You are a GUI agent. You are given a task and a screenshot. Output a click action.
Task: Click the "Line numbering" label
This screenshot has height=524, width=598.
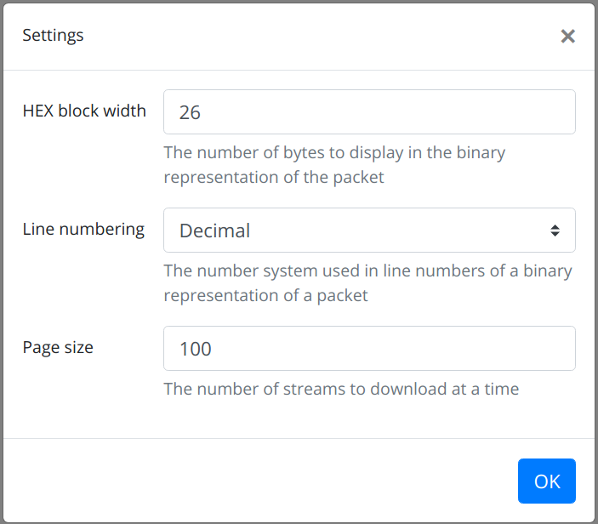[x=83, y=229]
